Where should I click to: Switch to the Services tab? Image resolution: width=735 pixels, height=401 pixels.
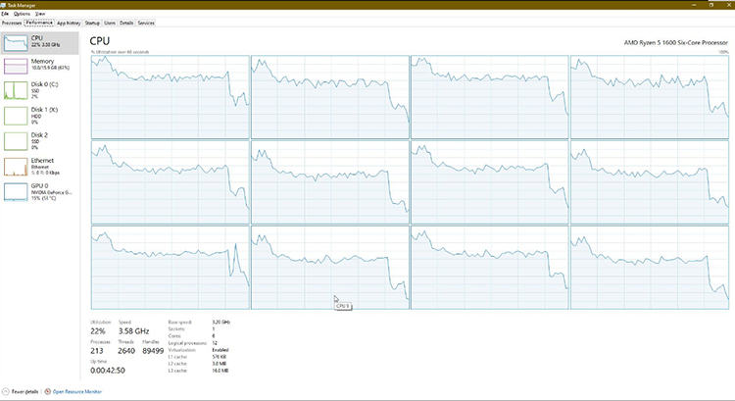click(x=146, y=23)
